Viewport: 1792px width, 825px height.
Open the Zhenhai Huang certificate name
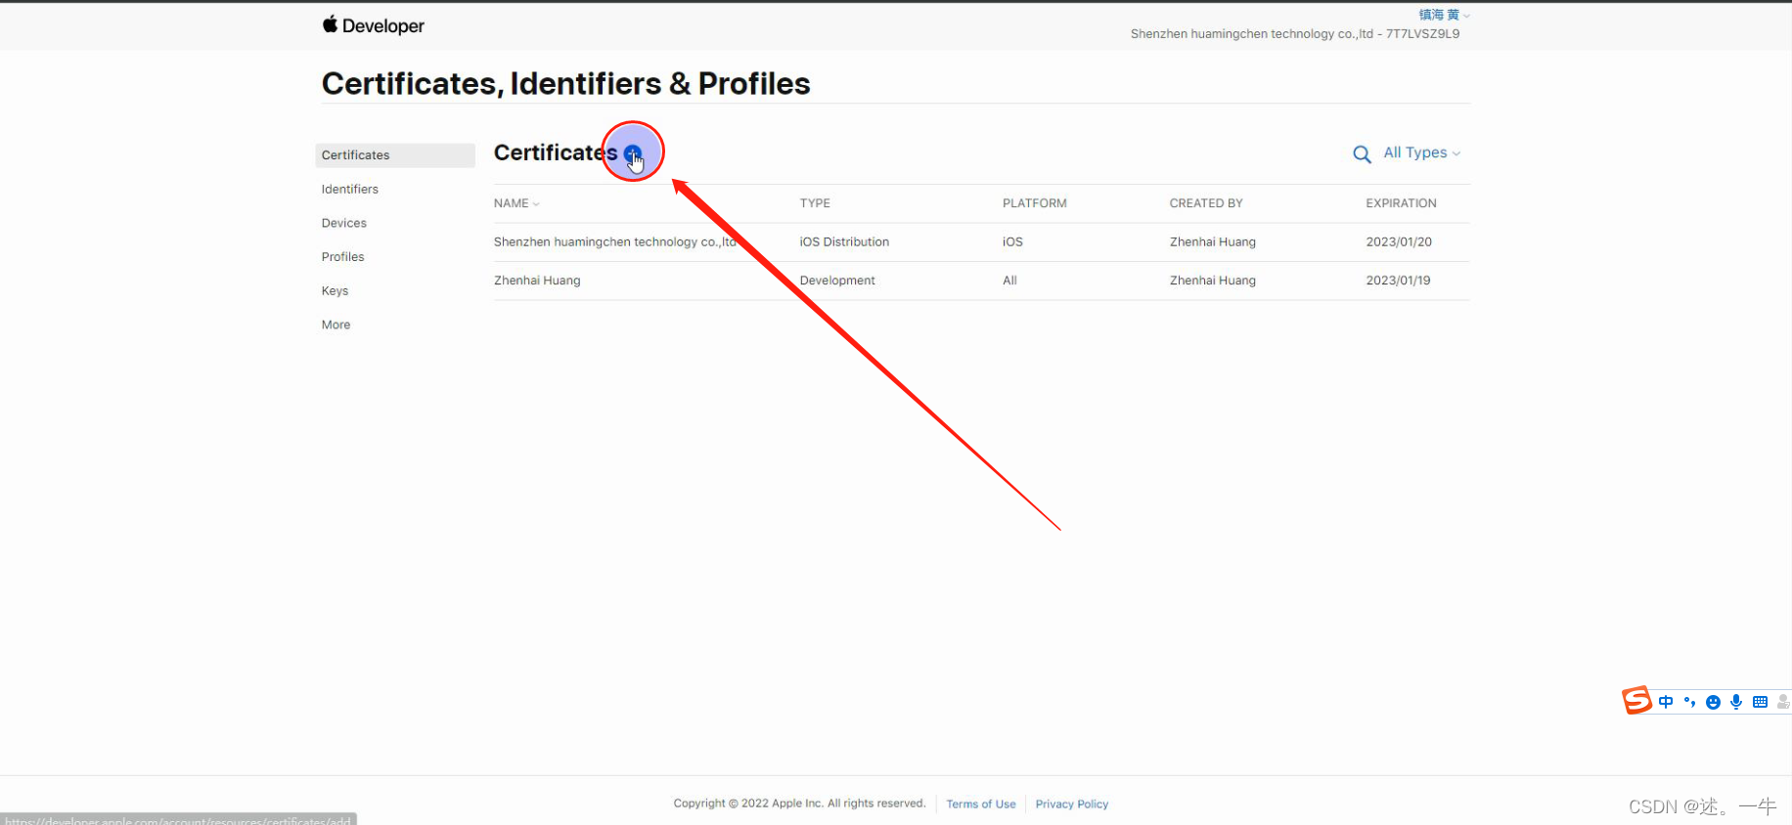pos(537,281)
